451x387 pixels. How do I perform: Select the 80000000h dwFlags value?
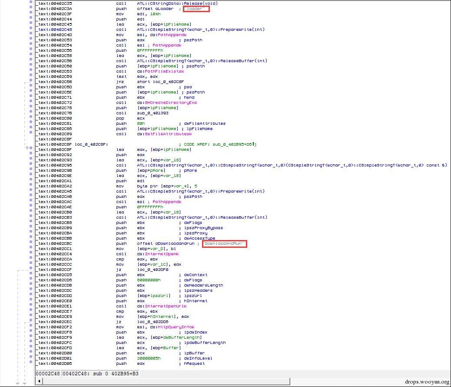click(x=149, y=280)
